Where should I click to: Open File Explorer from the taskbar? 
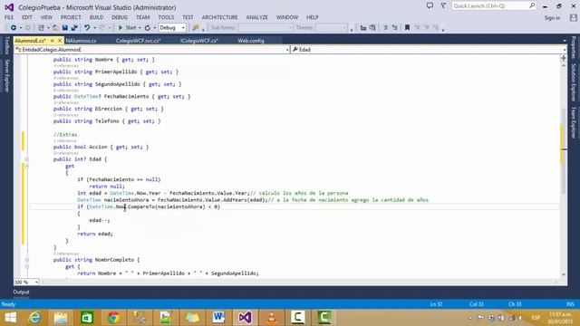(61, 318)
